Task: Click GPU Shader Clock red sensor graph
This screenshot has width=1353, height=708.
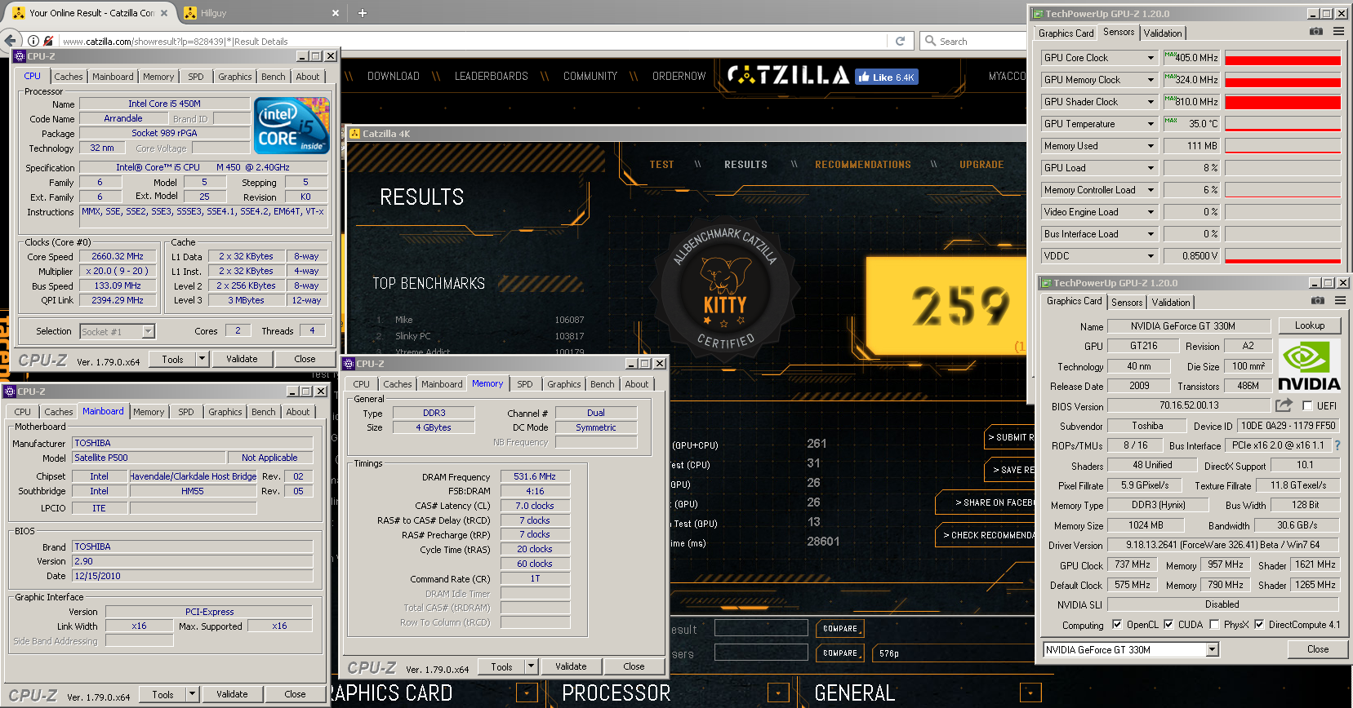Action: (1283, 102)
